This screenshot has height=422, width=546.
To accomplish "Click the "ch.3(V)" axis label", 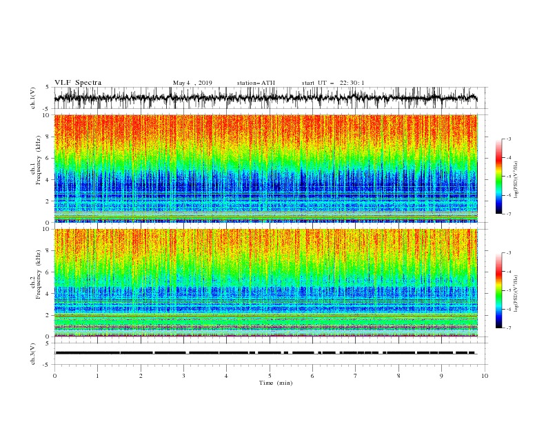I will tap(33, 354).
